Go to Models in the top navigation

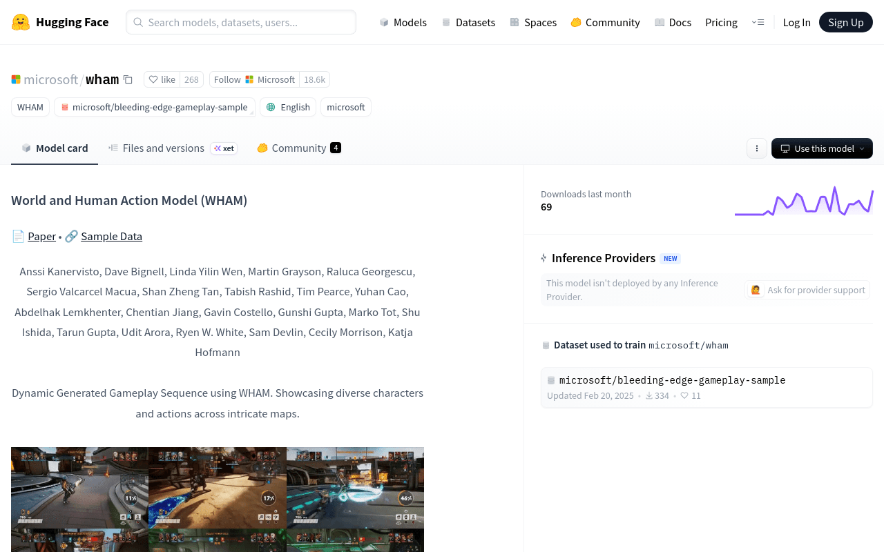(x=403, y=22)
